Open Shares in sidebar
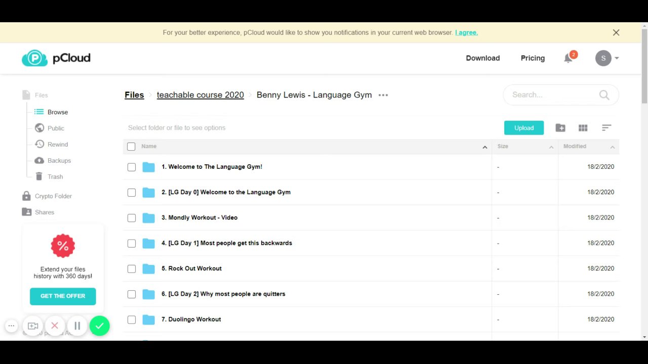 click(x=38, y=212)
